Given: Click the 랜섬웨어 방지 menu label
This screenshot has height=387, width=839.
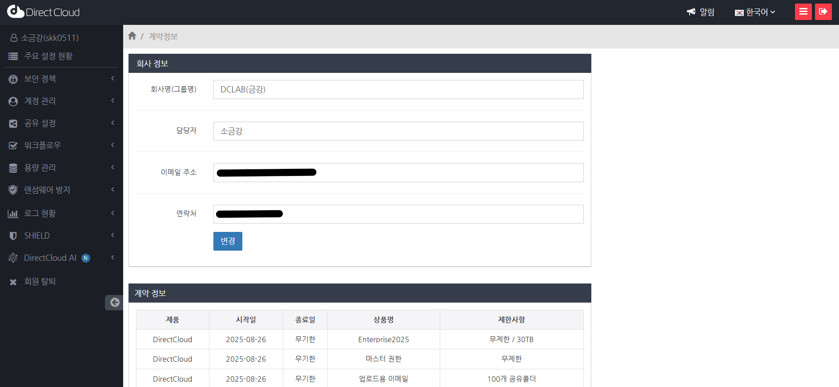Looking at the screenshot, I should [47, 190].
